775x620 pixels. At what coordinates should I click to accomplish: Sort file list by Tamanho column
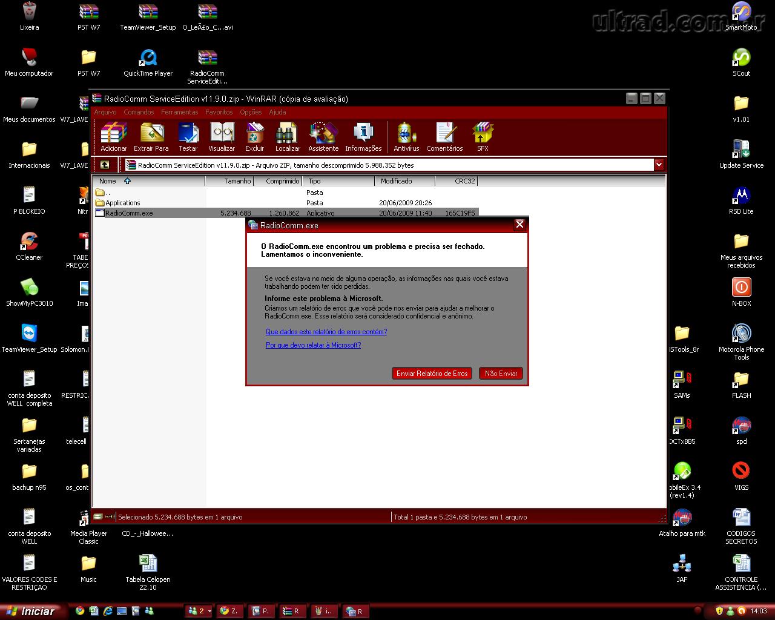(229, 181)
